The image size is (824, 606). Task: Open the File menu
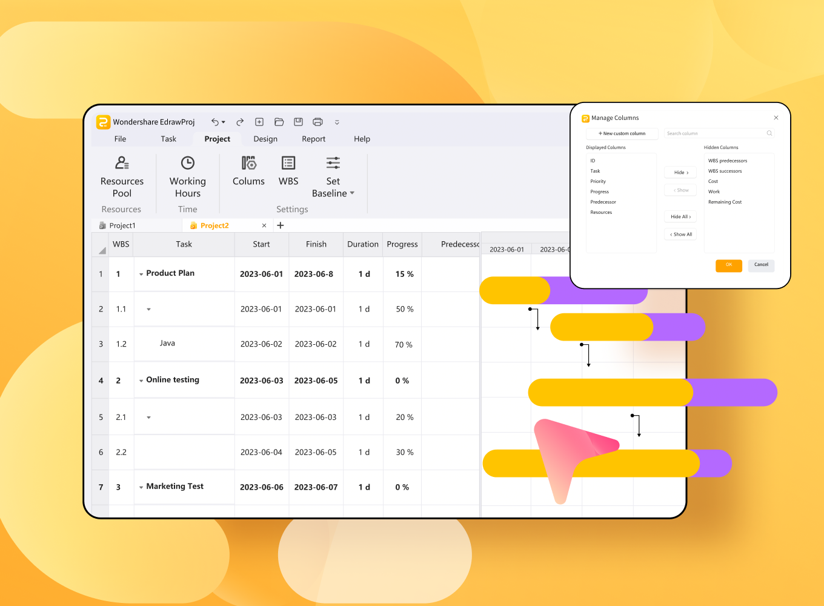click(120, 139)
